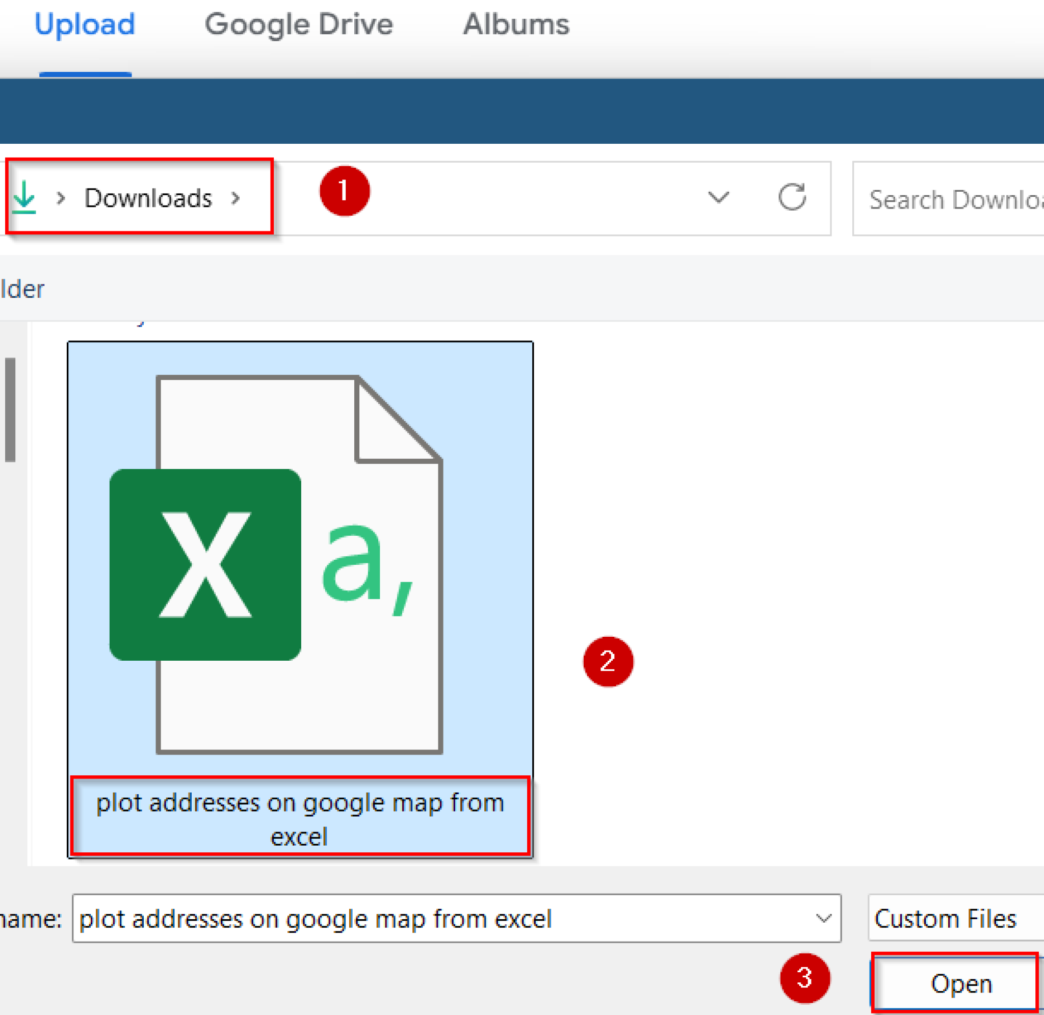Expand the chevron after Downloads in breadcrumb
Screen dimensions: 1044x1015
pos(236,198)
